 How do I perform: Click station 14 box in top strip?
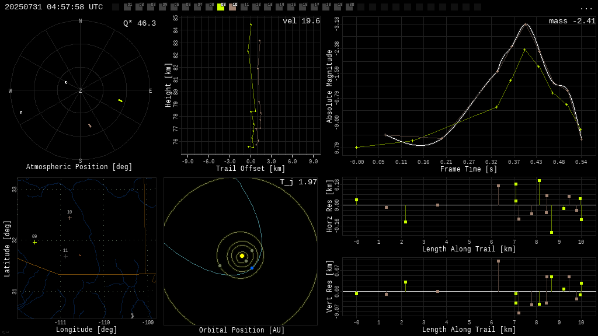point(279,7)
